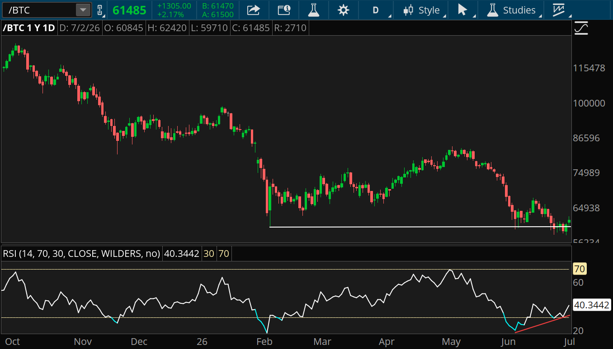Click the 40.3442 value bubble on RSI axis

(x=592, y=305)
